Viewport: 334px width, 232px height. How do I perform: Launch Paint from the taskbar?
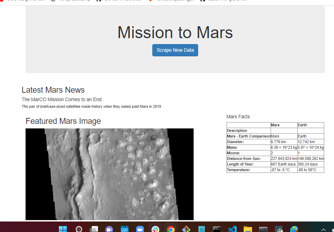pyautogui.click(x=294, y=229)
